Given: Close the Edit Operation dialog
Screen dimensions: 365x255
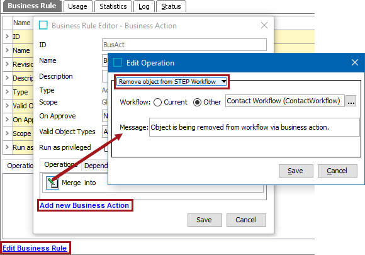Looking at the screenshot, I should [355, 62].
